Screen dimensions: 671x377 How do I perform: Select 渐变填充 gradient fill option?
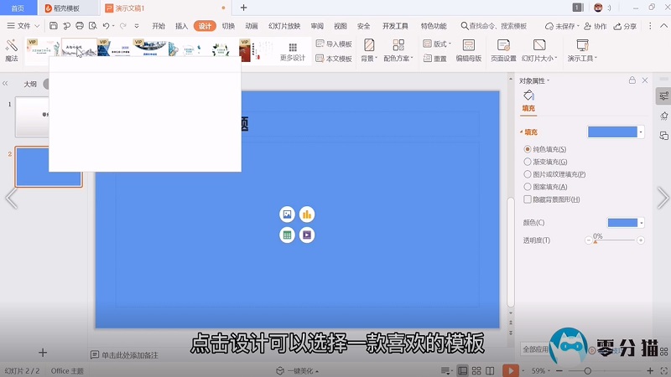tap(528, 162)
